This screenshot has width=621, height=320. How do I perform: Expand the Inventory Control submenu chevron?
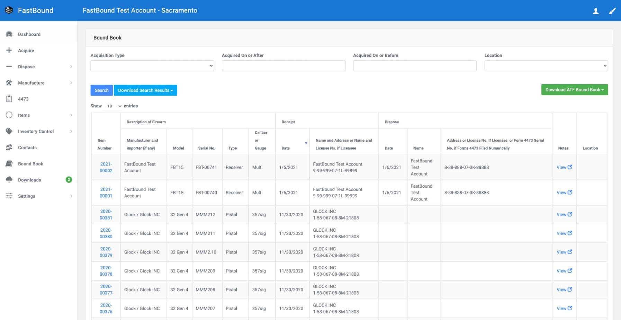pyautogui.click(x=71, y=131)
